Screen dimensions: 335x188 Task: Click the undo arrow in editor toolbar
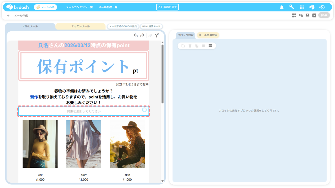coord(136,35)
